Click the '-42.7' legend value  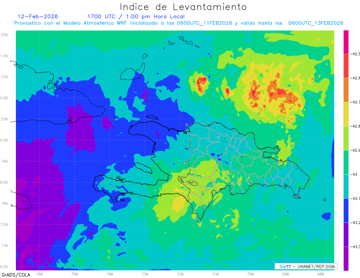[355, 102]
